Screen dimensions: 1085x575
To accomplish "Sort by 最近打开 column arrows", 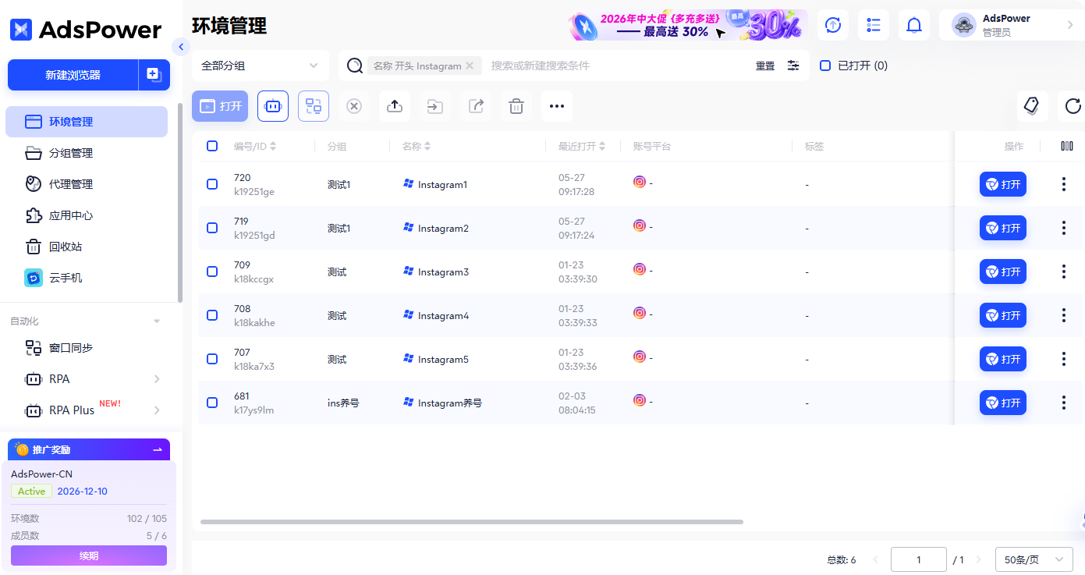I will point(602,146).
